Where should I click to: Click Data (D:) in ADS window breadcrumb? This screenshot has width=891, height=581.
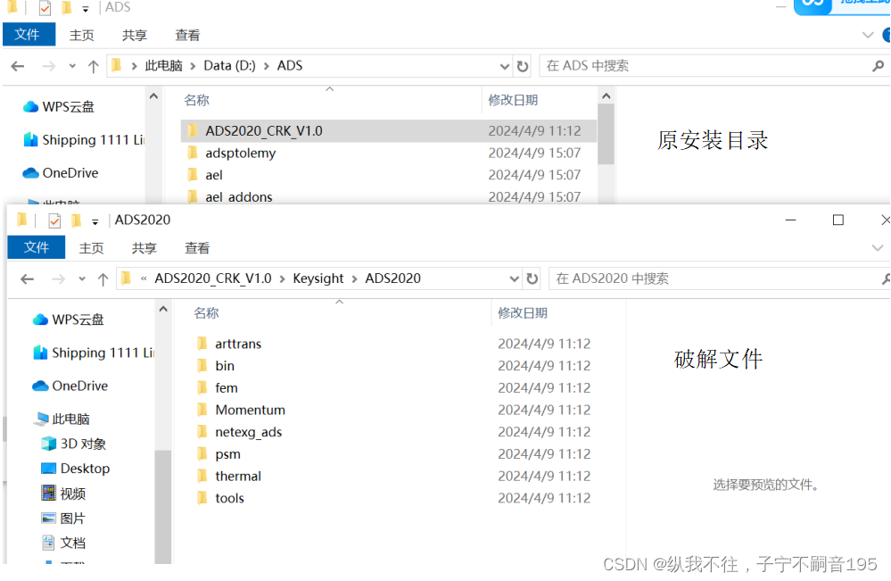[x=229, y=66]
